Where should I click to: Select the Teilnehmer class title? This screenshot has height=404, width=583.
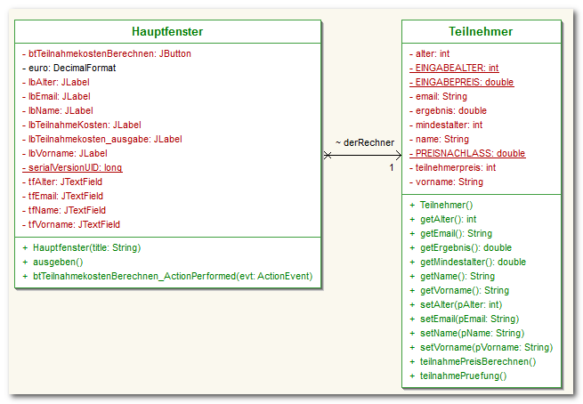click(482, 31)
